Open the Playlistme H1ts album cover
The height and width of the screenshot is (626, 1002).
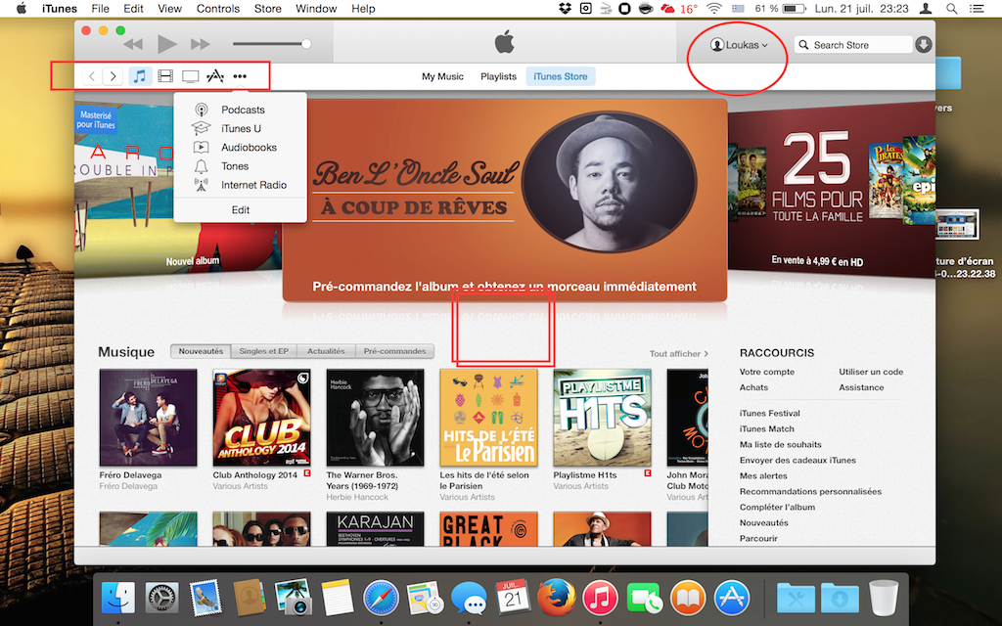tap(602, 418)
